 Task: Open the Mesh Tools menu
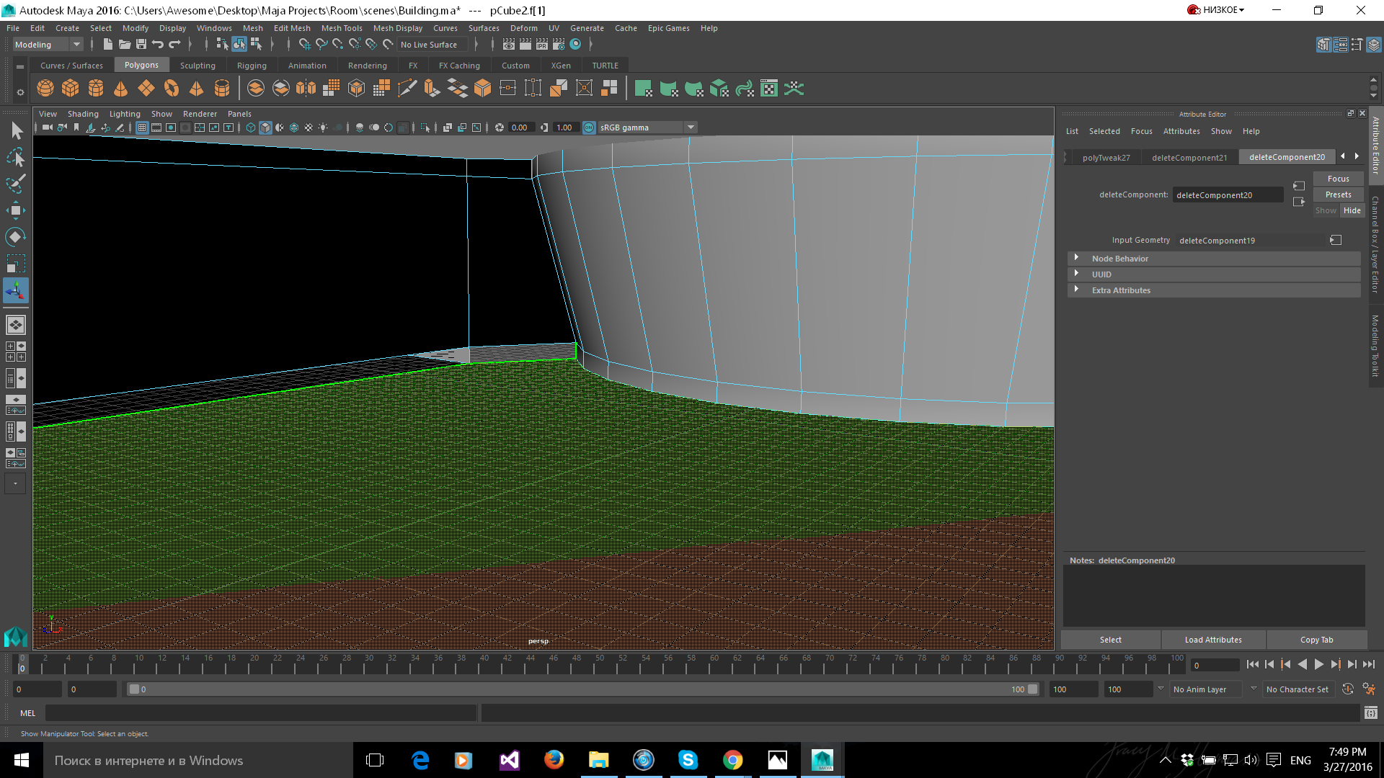click(342, 28)
